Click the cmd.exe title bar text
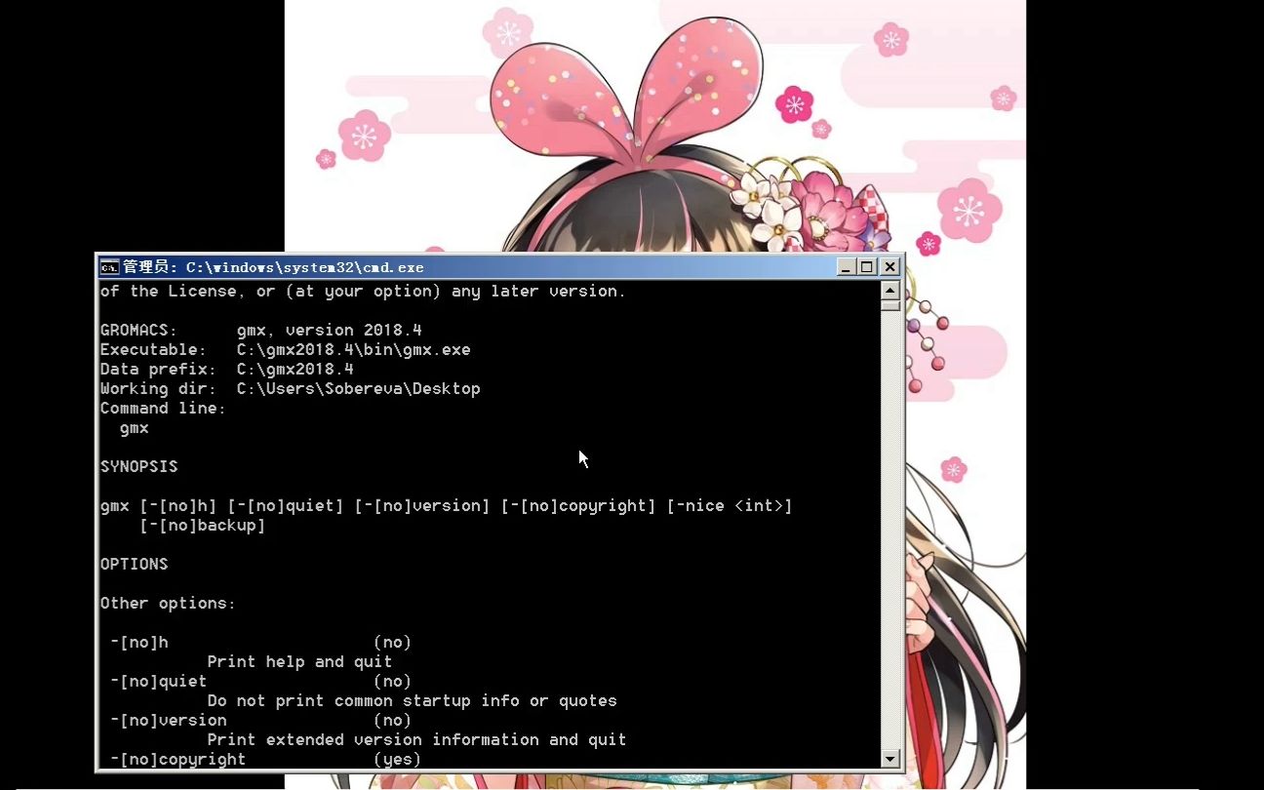Viewport: 1264px width, 790px height. [273, 267]
